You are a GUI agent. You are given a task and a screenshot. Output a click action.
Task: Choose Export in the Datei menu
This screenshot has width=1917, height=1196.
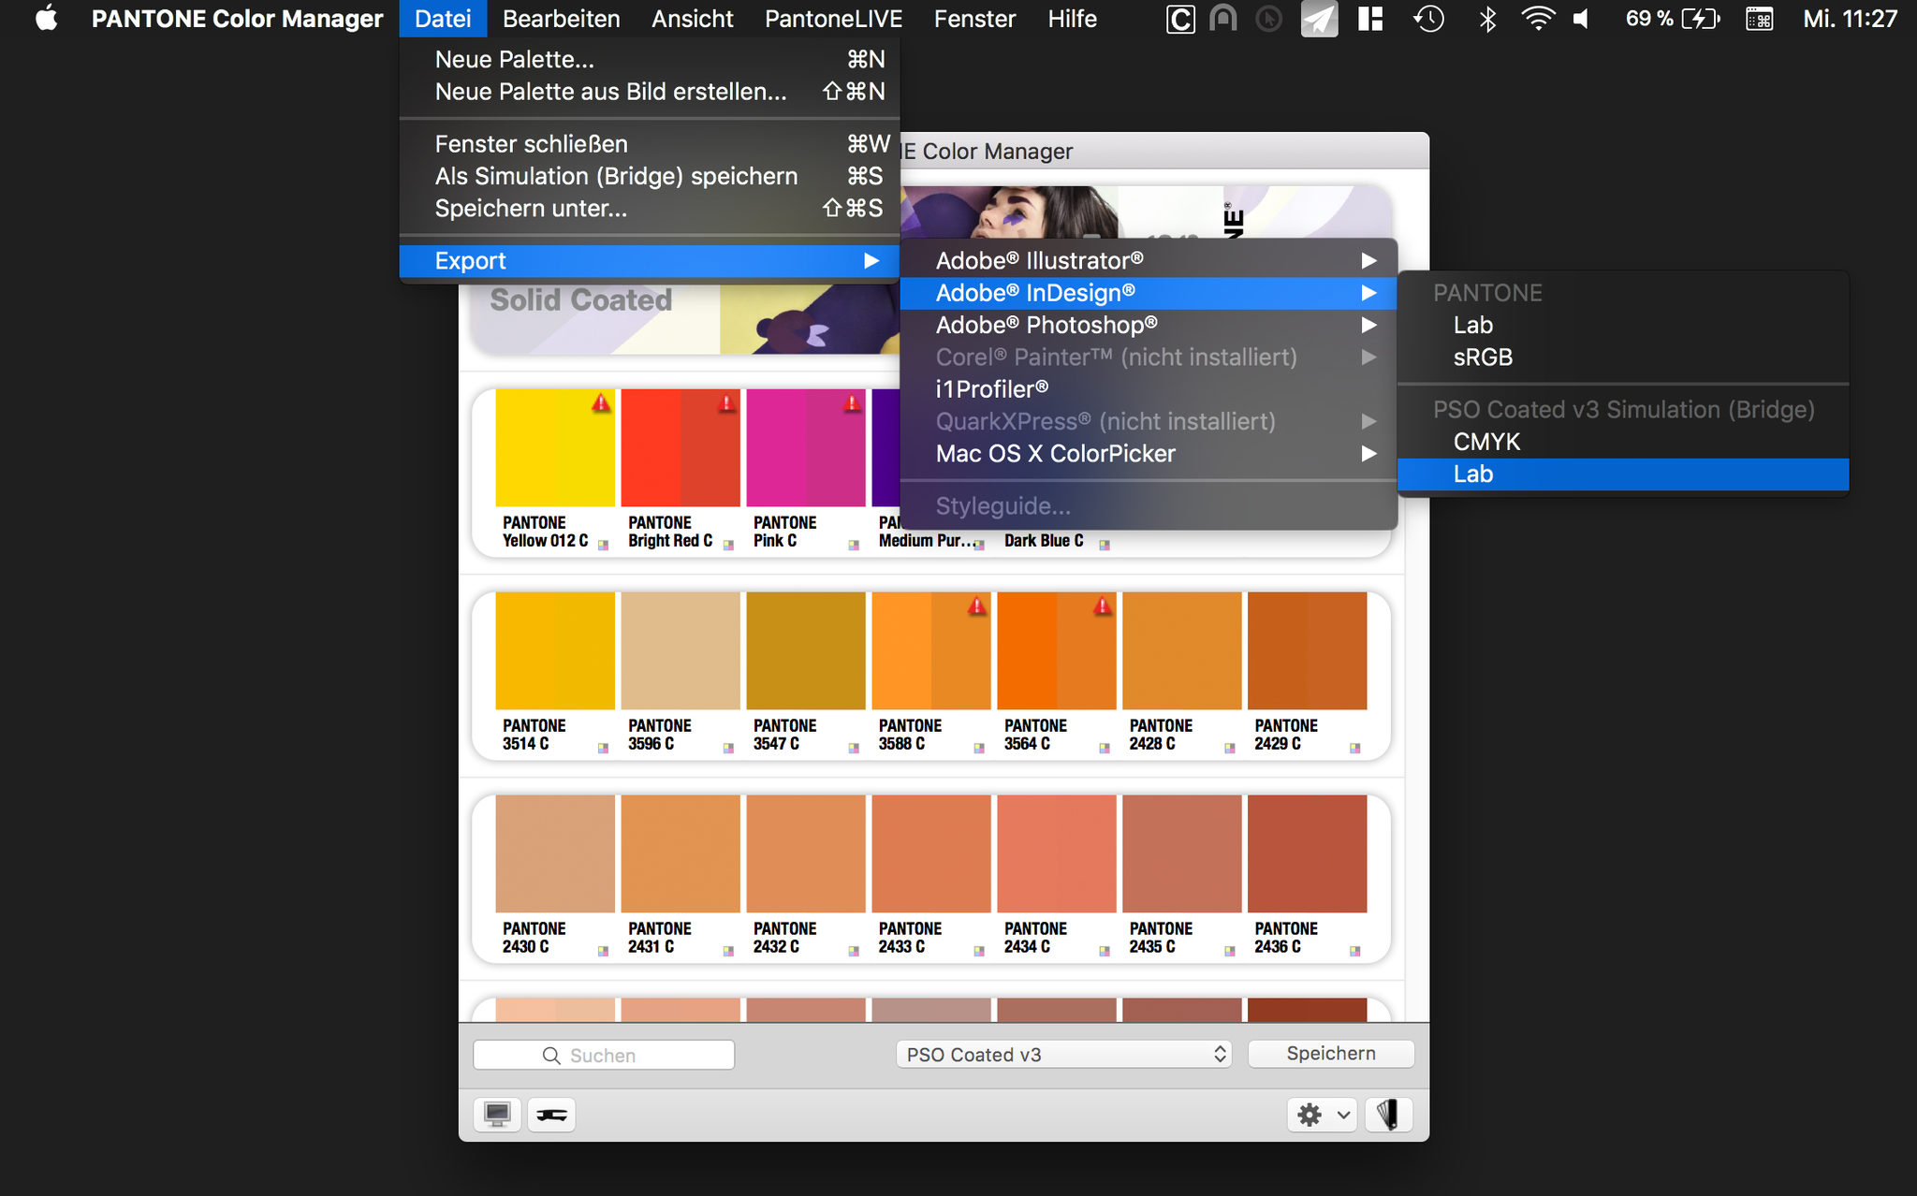tap(649, 261)
